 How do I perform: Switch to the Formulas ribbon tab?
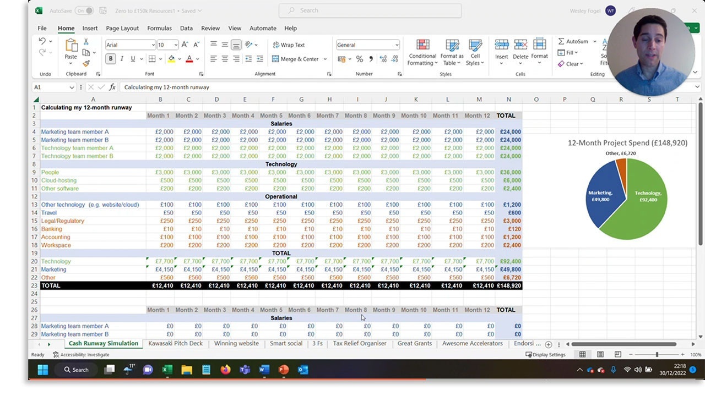coord(159,28)
